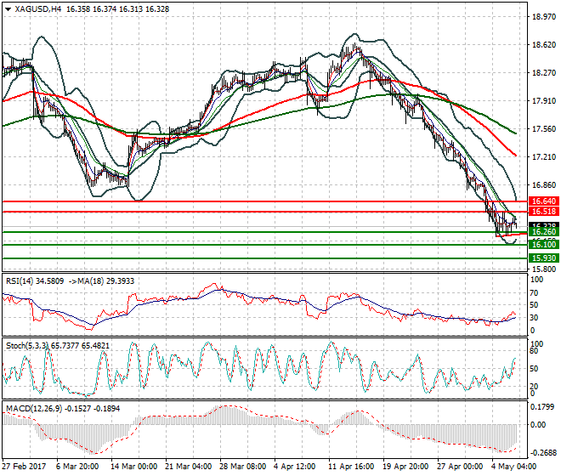Click the 17.910 price scale value
The width and height of the screenshot is (561, 476).
pos(544,101)
